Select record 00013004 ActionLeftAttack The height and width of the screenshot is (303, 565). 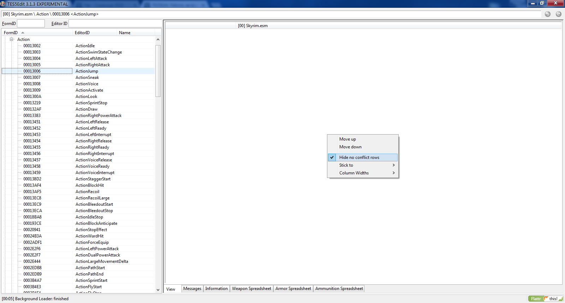78,58
